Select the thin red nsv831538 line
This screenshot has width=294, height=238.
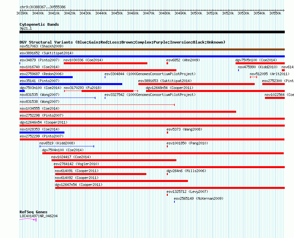(97, 105)
